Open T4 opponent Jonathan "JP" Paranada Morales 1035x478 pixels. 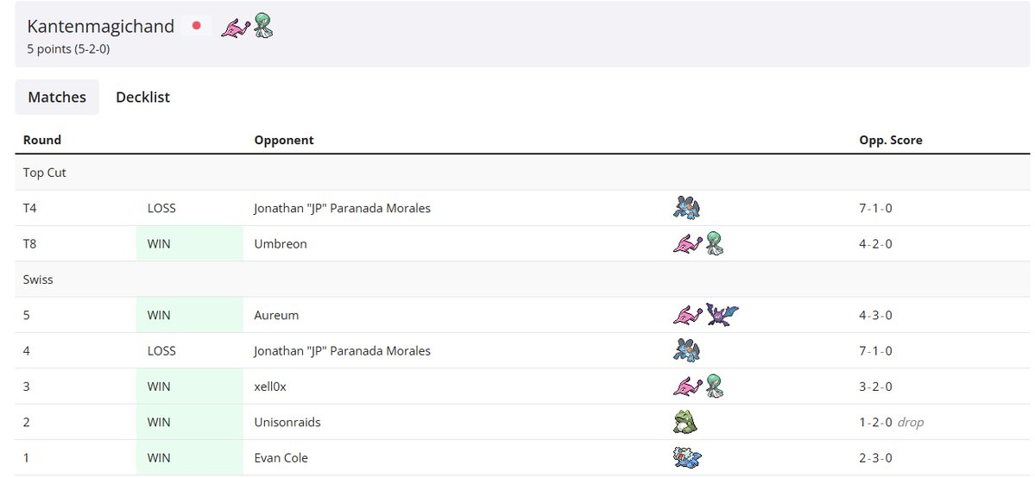[342, 208]
